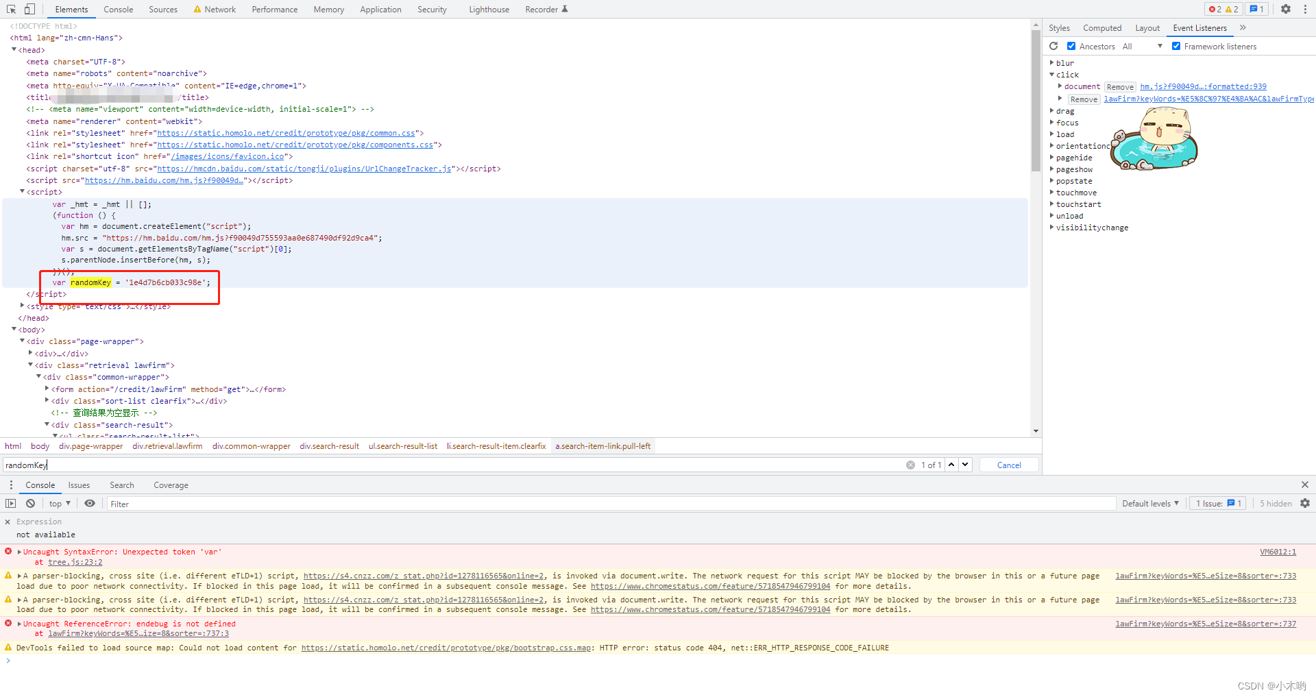The image size is (1316, 697).
Task: Toggle the Framework listeners checkbox
Action: pos(1176,46)
